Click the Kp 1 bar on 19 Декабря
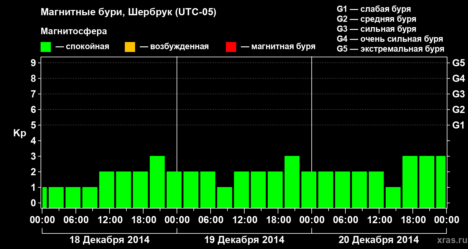Image resolution: width=468 pixels, height=249 pixels. pyautogui.click(x=225, y=197)
